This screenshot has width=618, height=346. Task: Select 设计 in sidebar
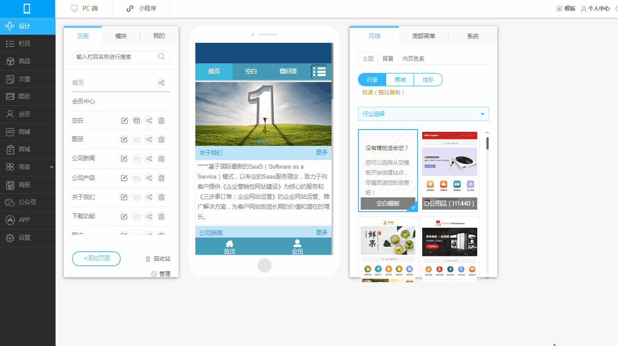pyautogui.click(x=28, y=26)
